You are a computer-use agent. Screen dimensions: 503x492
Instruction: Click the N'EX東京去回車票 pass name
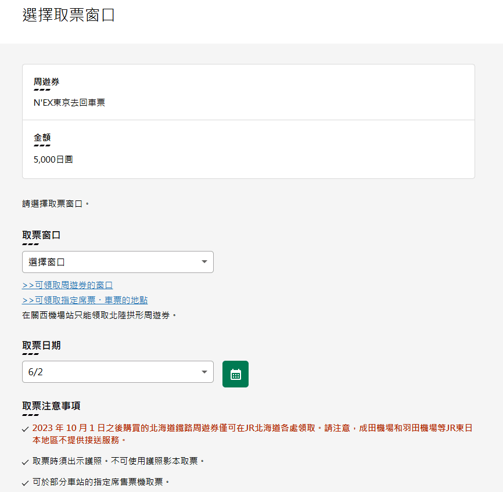click(x=69, y=103)
